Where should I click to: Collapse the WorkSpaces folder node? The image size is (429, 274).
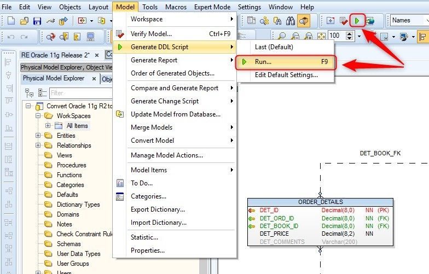tap(38, 116)
